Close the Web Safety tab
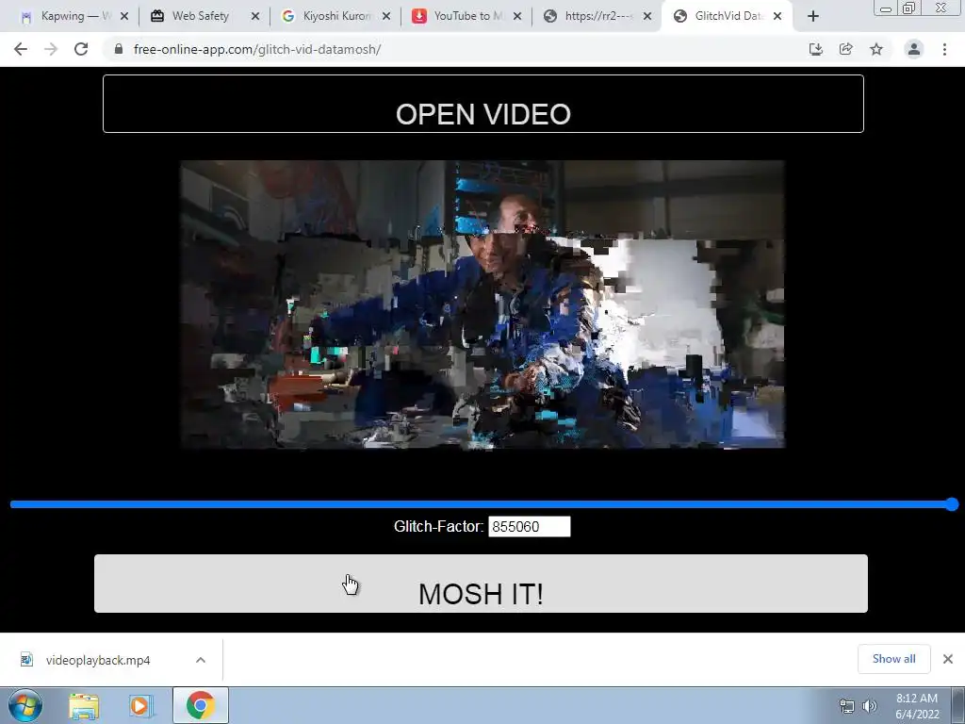 click(255, 17)
